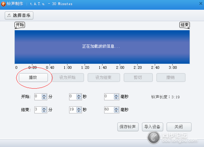204x147 pixels.
Task: Click the 剪切 cut button
Action: point(138,77)
